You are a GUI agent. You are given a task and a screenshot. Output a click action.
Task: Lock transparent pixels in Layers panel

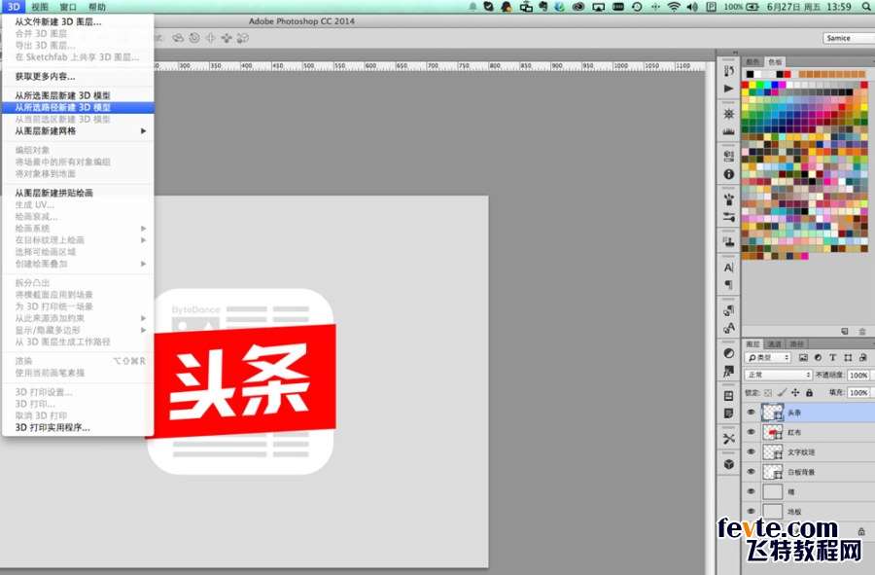(768, 393)
